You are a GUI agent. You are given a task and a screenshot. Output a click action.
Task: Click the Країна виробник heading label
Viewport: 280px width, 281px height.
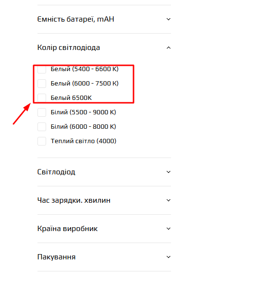[x=67, y=229]
